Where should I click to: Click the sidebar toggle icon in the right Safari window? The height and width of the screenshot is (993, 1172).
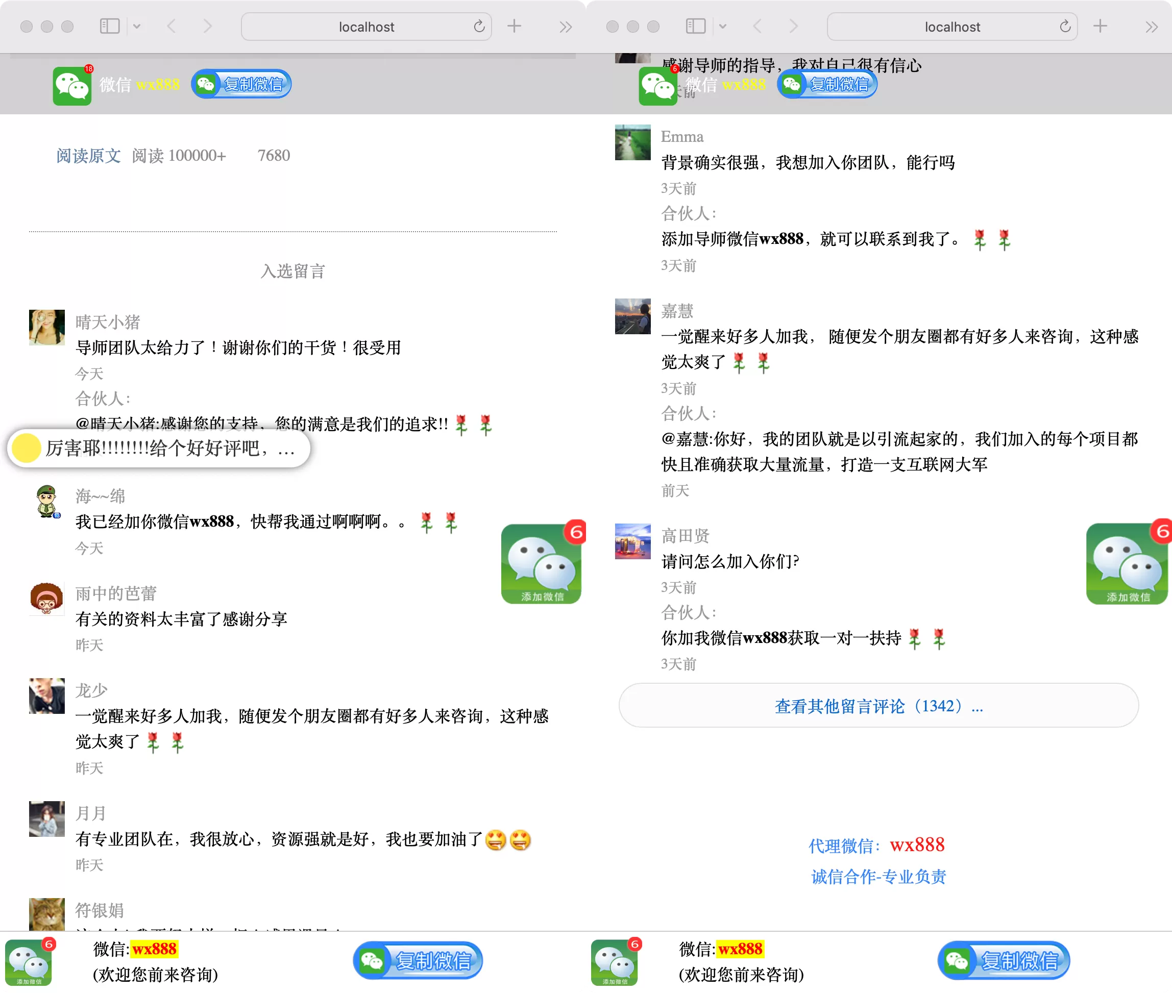tap(696, 27)
